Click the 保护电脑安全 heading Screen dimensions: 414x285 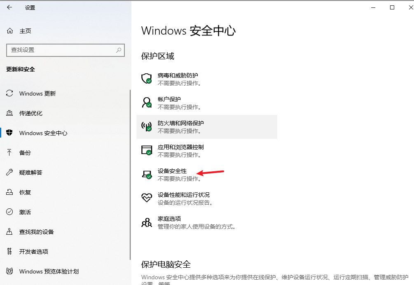pyautogui.click(x=166, y=264)
